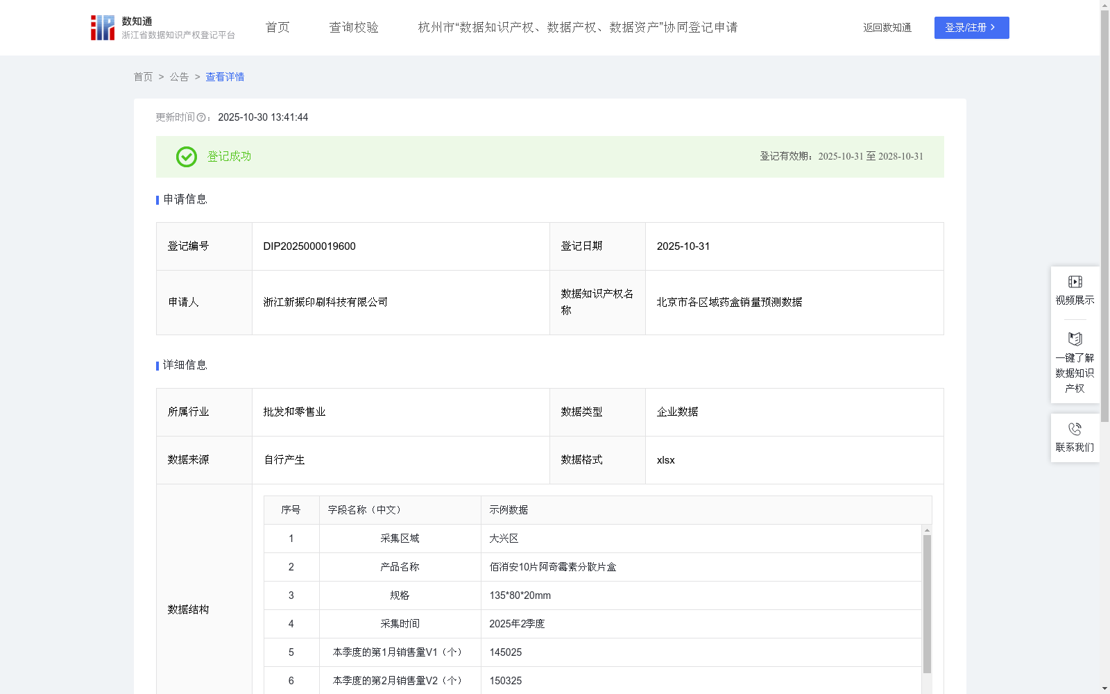Click the 登记日期 value 2025-10-31
This screenshot has height=694, width=1110.
coord(683,246)
